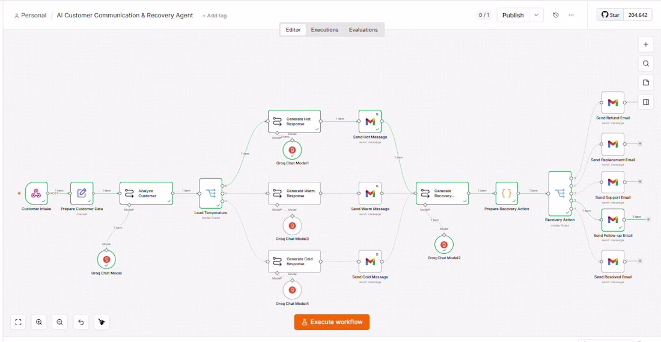661x342 pixels.
Task: Click the undo zoom reset icon
Action: pos(81,322)
